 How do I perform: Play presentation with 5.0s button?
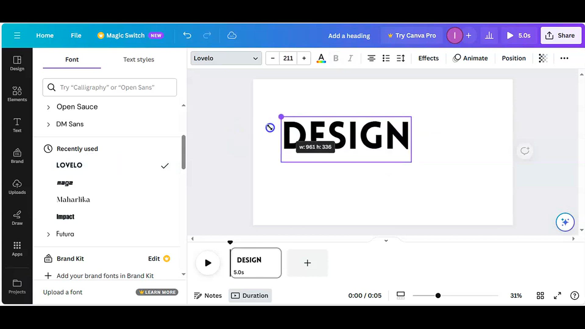(519, 35)
